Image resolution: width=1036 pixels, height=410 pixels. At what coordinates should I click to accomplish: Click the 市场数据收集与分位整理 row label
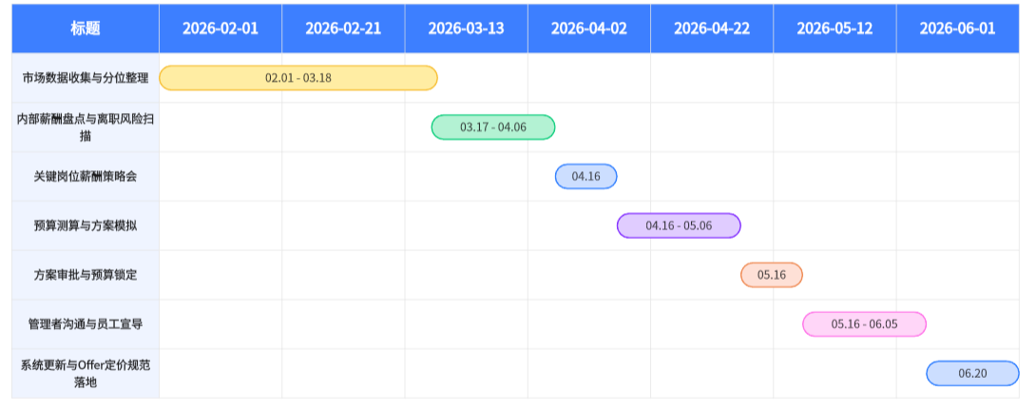click(86, 78)
